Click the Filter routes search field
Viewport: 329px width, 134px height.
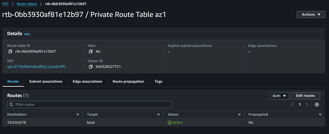click(x=89, y=105)
